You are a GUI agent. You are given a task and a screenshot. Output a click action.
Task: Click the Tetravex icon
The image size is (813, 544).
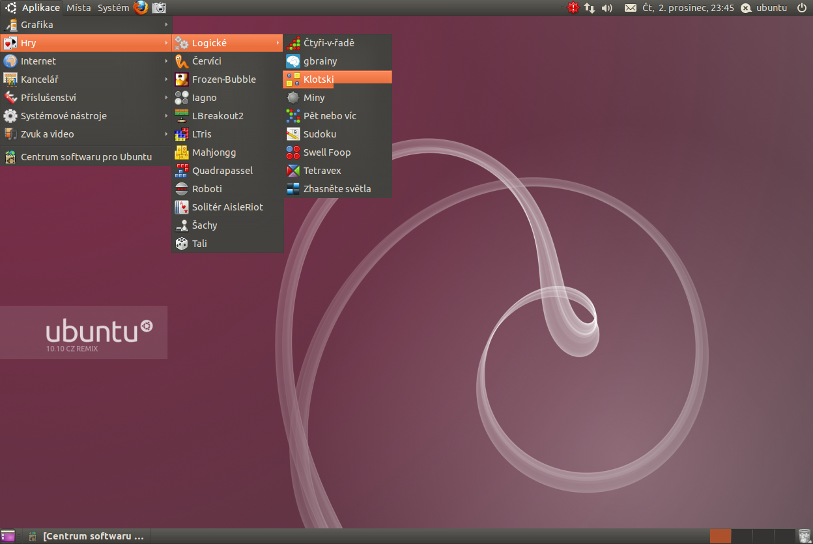pyautogui.click(x=293, y=171)
